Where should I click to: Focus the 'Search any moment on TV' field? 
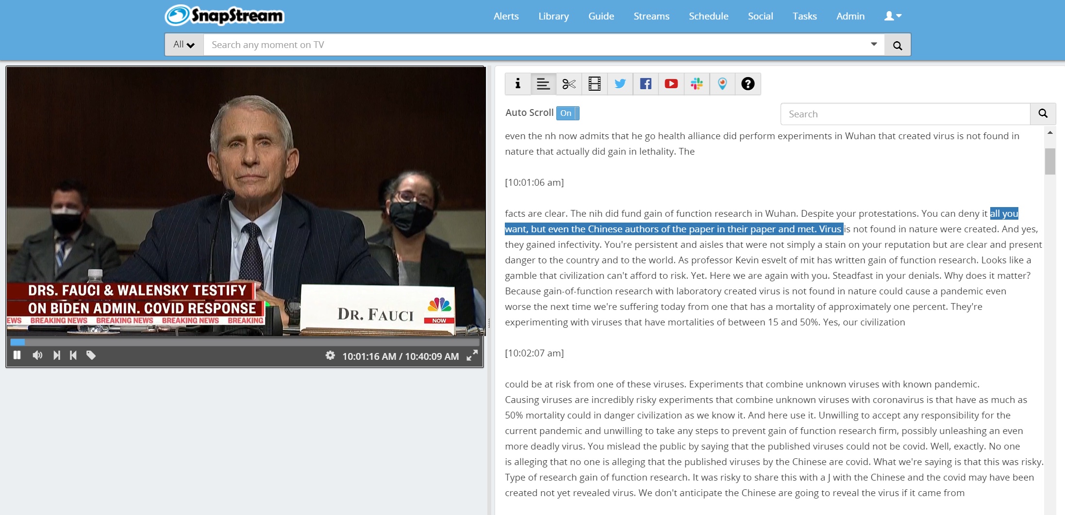coord(544,45)
